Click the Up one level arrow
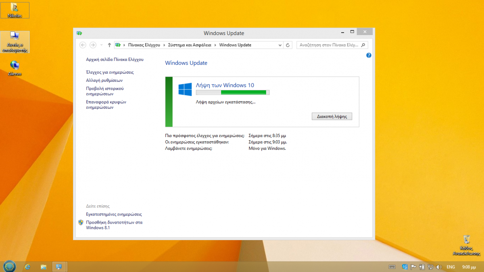This screenshot has height=272, width=484. [109, 45]
